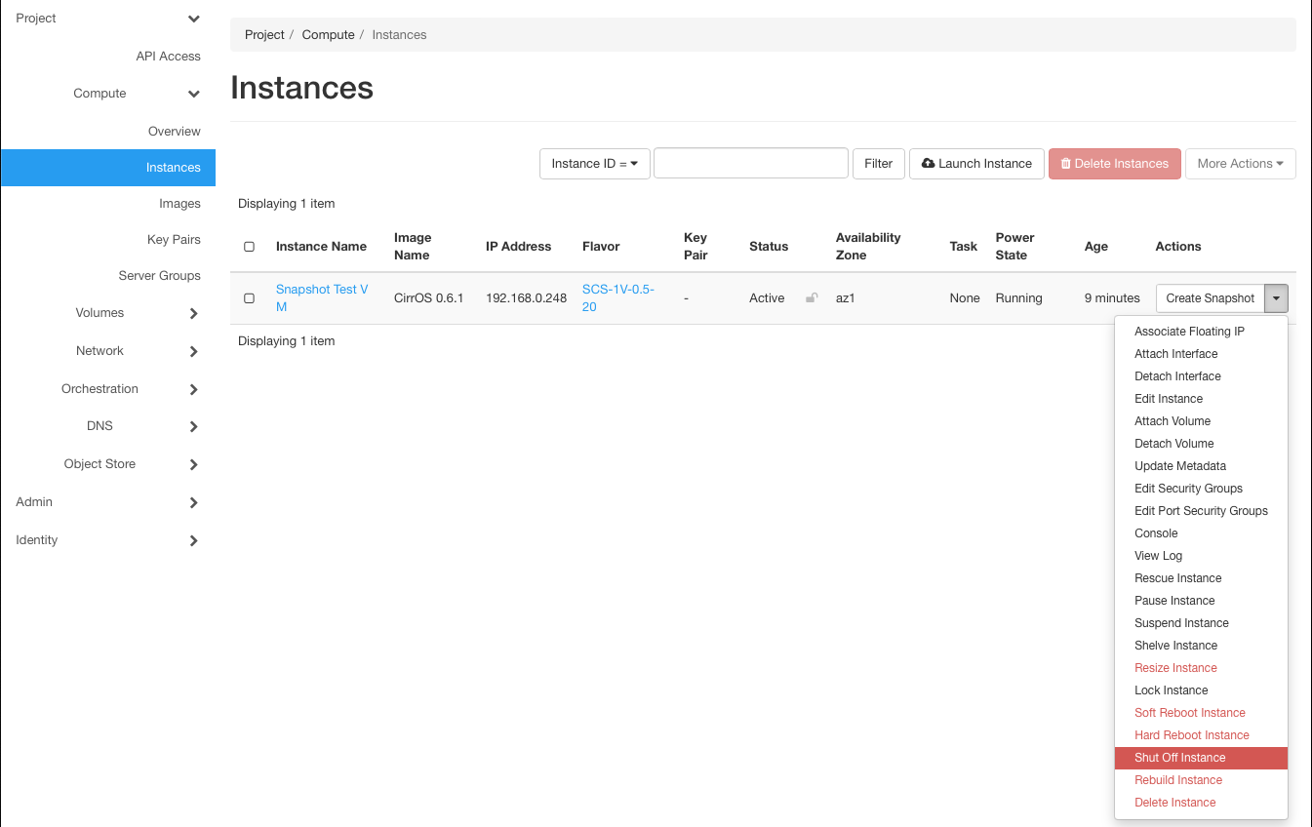Click the IP address 192.168.0.248 cell
This screenshot has height=827, width=1312.
coord(527,298)
